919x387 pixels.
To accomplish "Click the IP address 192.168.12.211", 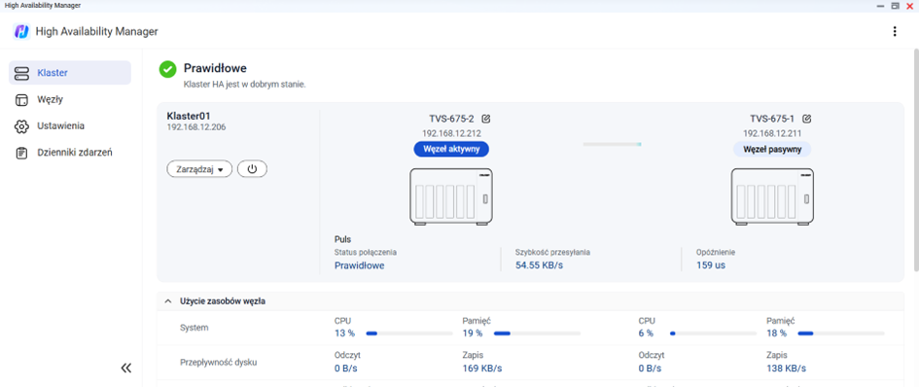I will (x=772, y=133).
